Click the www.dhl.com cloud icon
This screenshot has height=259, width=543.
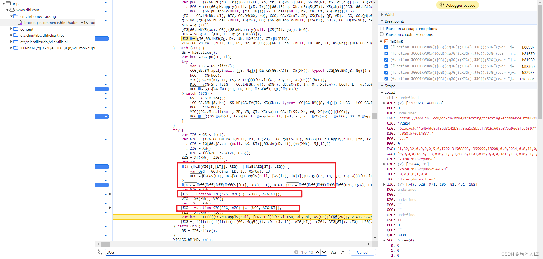12,10
